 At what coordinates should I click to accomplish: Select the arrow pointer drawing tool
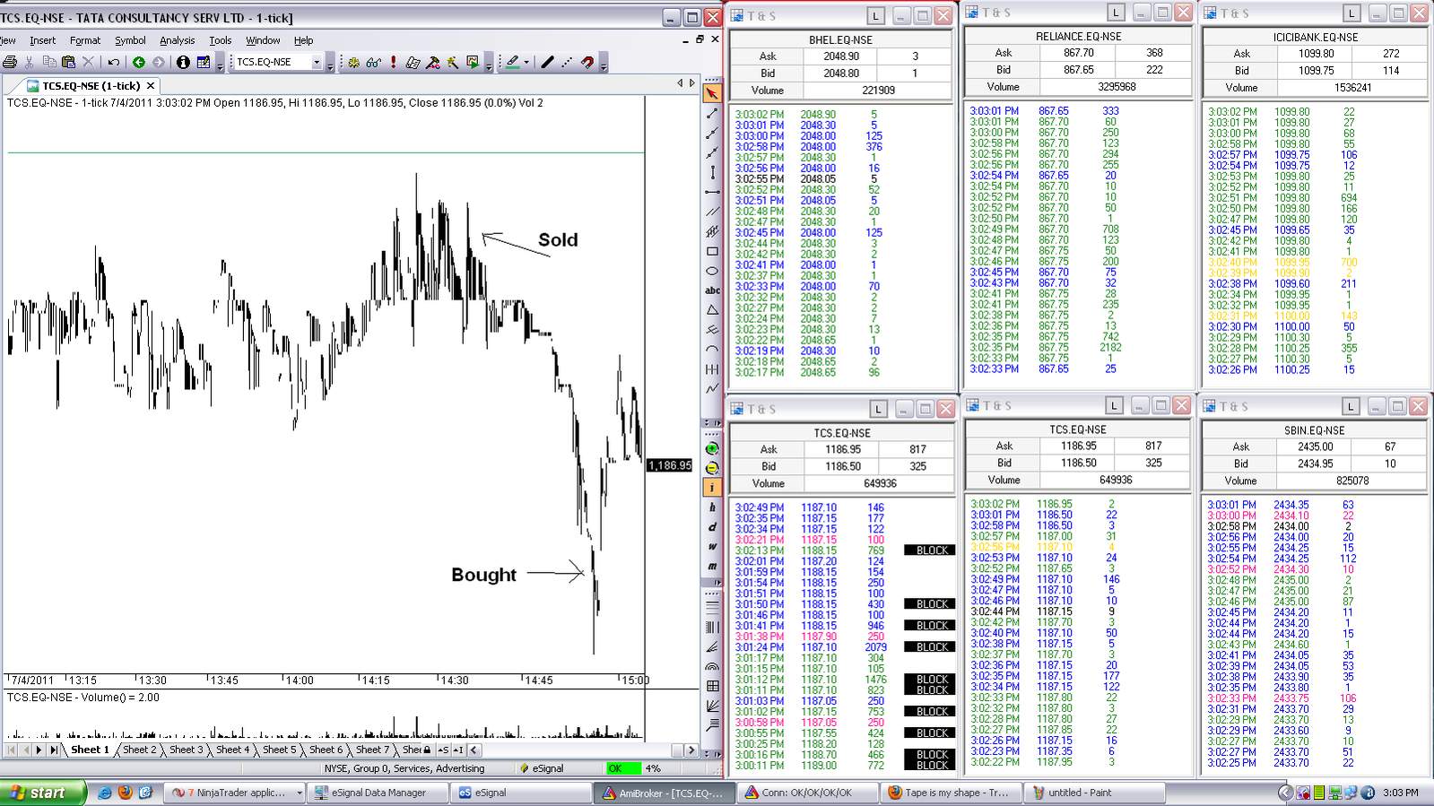(x=712, y=93)
